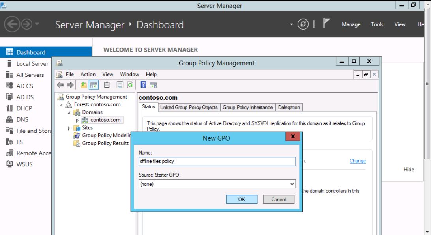431x235 pixels.
Task: Click the blue Help toolbar icon
Action: 143,85
